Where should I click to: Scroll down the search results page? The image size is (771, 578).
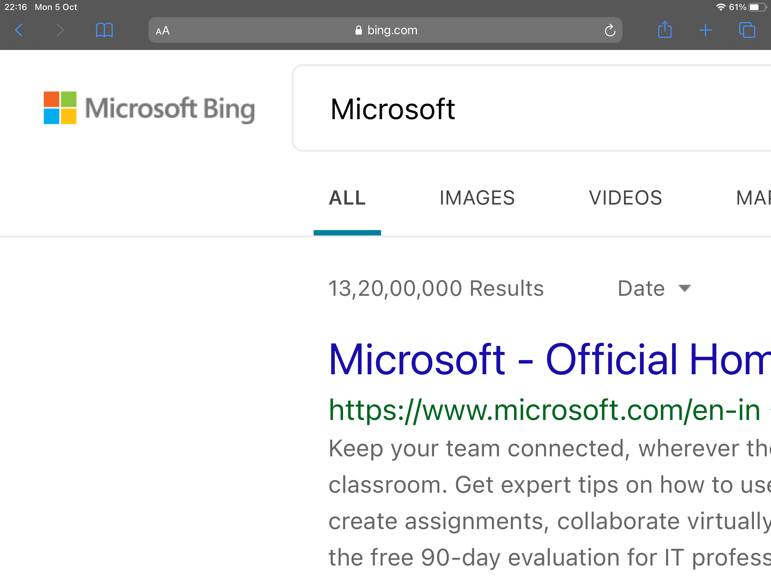tap(385, 425)
